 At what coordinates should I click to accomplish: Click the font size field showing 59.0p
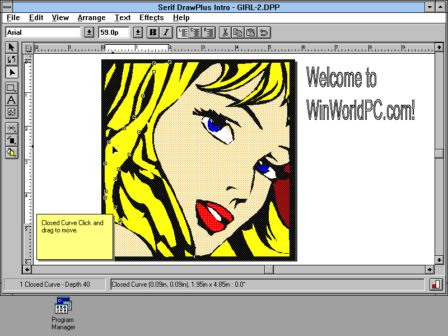click(x=114, y=32)
